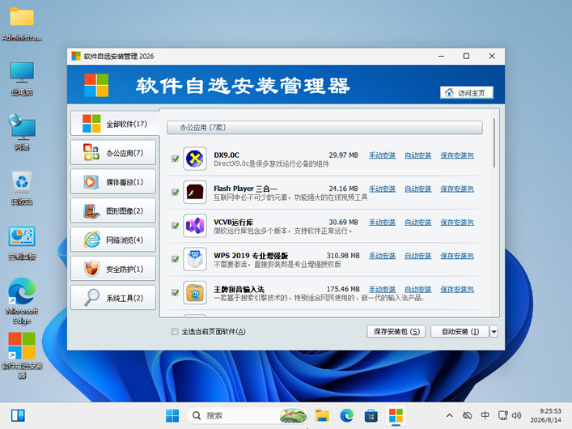Click the WPS 2019 专业增强版 icon
572x429 pixels.
(x=195, y=259)
